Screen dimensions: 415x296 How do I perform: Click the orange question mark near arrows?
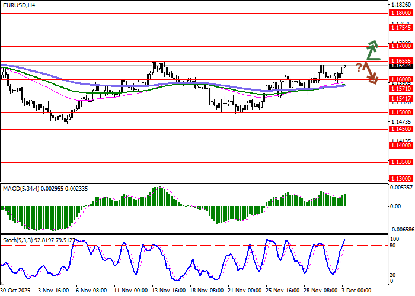click(359, 67)
